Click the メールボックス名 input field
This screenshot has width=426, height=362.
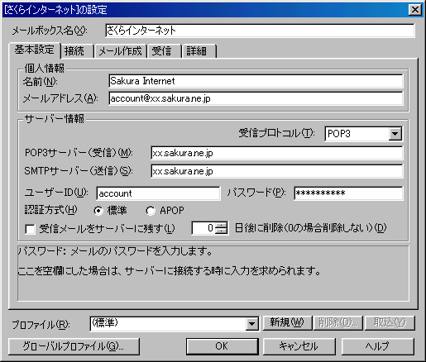tap(260, 31)
